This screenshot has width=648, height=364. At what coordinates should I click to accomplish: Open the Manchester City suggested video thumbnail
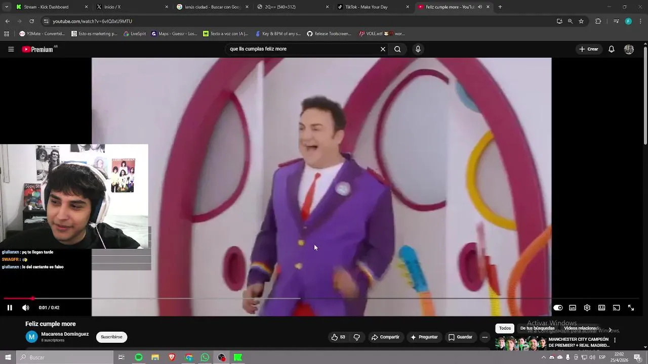pyautogui.click(x=520, y=344)
